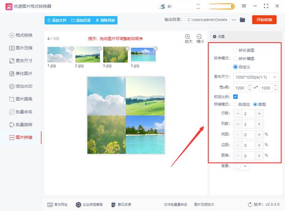Open the 画布尺寸 canvas size dropdown

pos(256,77)
